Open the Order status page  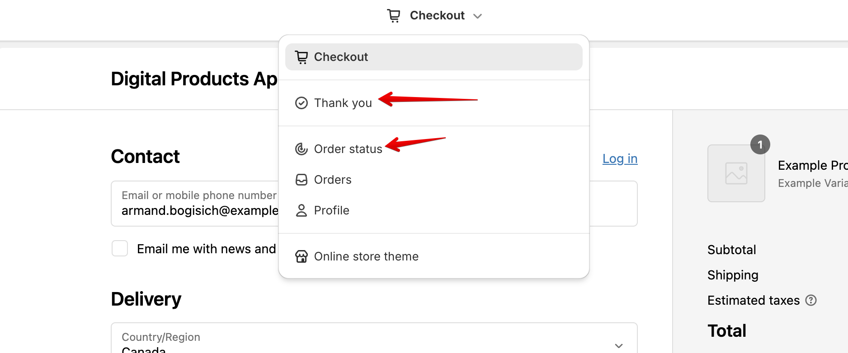click(x=348, y=149)
